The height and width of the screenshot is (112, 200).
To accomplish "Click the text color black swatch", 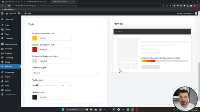I will click(x=35, y=97).
